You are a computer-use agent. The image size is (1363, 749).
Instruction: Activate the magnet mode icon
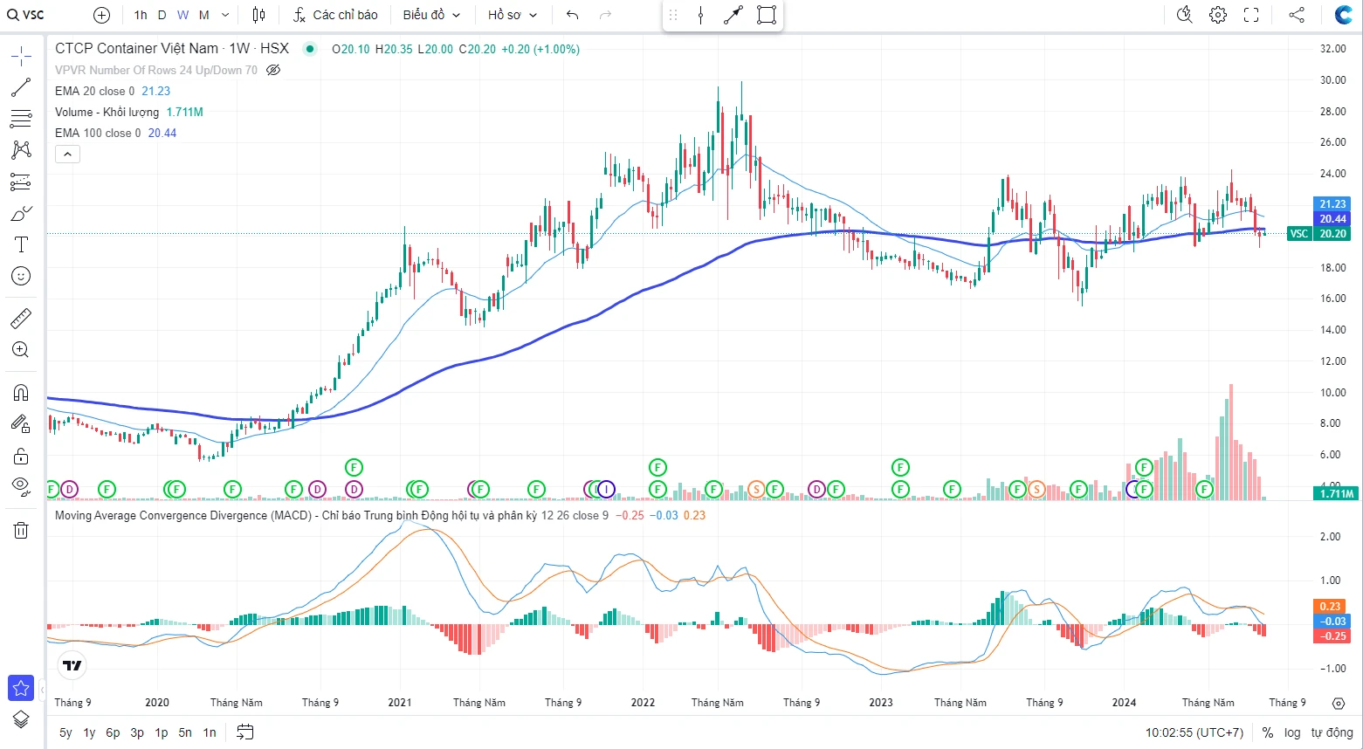pos(21,393)
